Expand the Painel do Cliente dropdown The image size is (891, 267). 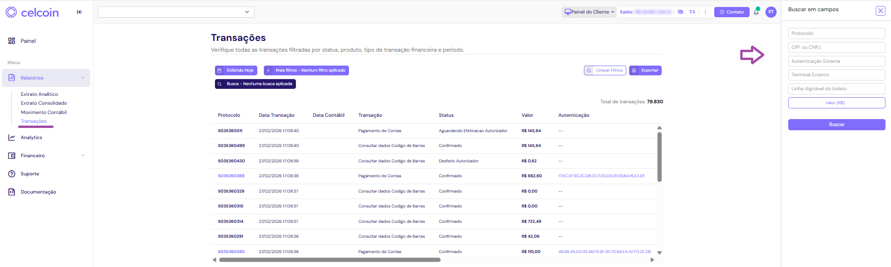(589, 12)
